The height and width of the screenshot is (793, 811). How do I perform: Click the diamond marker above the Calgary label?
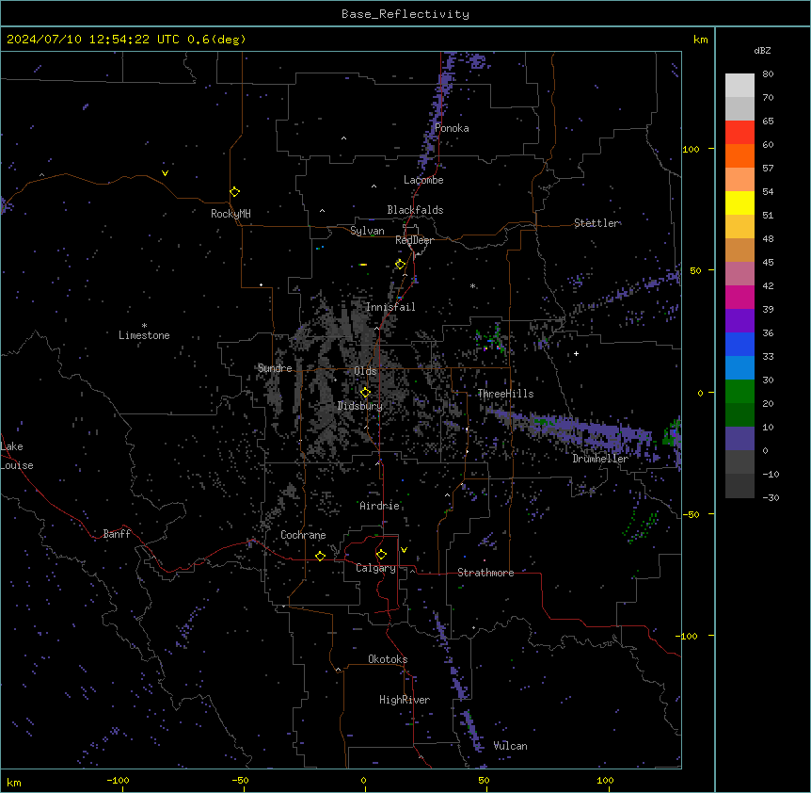coord(381,555)
